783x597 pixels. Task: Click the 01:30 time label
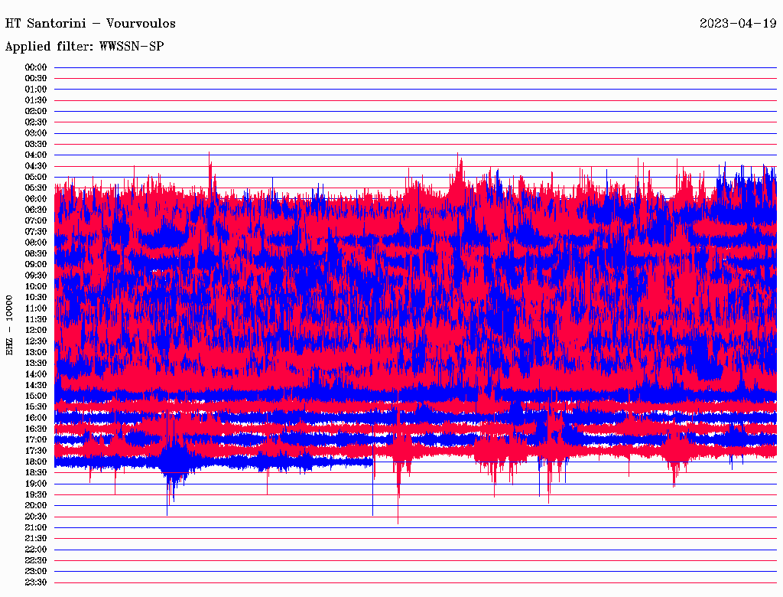(36, 100)
